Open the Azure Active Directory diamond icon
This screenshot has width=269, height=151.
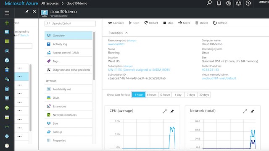pyautogui.click(x=7, y=136)
